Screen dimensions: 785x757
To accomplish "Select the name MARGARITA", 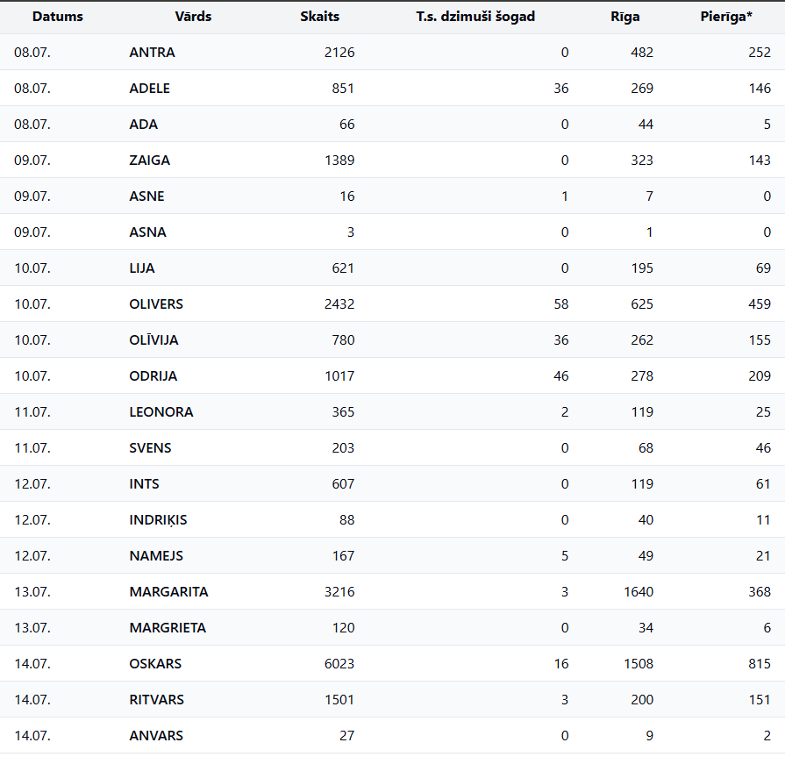I will click(x=168, y=592).
